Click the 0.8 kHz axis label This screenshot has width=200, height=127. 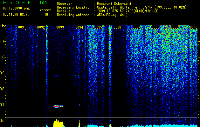(x=3, y=89)
